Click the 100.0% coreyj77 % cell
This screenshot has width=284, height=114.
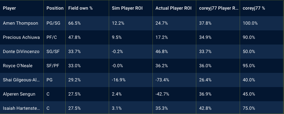(250, 23)
